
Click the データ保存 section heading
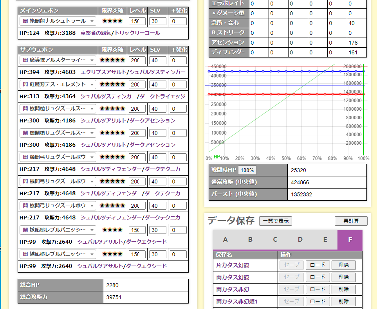tap(231, 221)
